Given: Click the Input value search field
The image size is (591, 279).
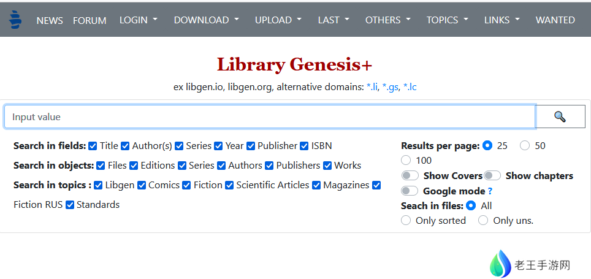Looking at the screenshot, I should 270,117.
